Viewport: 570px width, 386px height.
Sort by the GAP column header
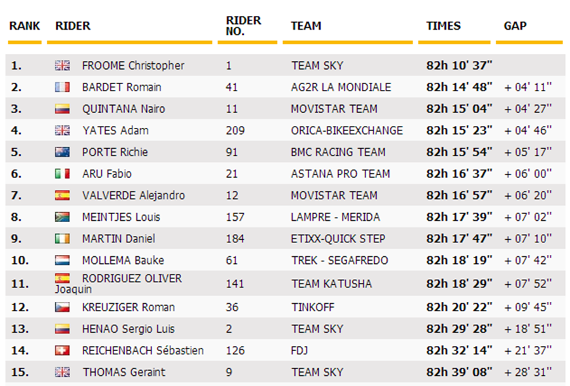(x=515, y=26)
